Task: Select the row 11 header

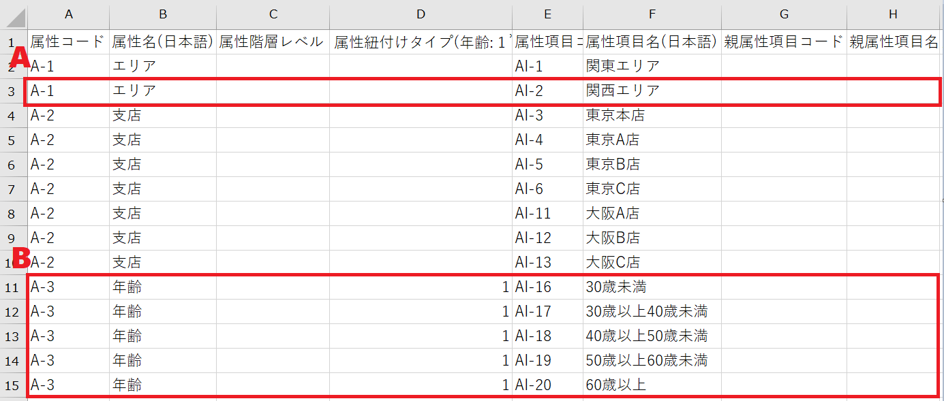Action: tap(13, 287)
